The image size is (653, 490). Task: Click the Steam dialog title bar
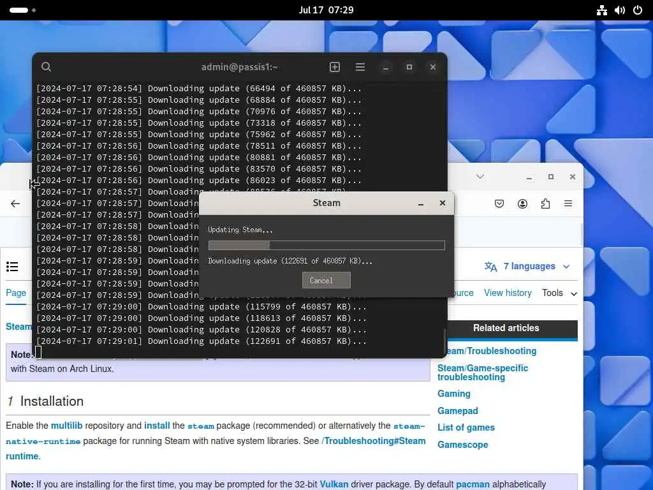point(326,203)
